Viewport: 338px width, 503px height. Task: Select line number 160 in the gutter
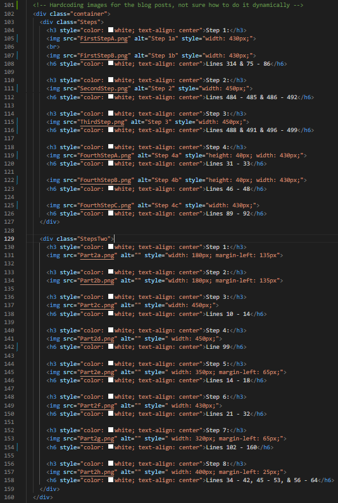coord(9,497)
